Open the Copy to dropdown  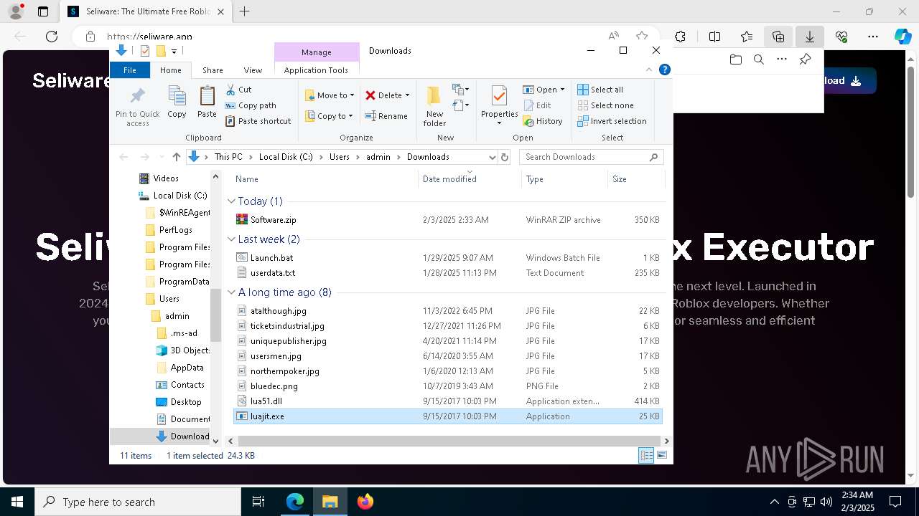tap(329, 116)
